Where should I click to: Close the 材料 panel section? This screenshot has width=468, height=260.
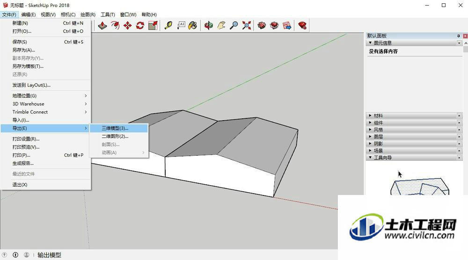pyautogui.click(x=459, y=116)
